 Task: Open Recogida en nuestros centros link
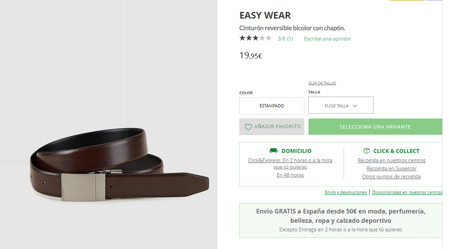tap(391, 160)
